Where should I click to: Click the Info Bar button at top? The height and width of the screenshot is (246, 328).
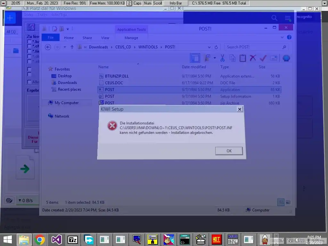[x=176, y=3]
